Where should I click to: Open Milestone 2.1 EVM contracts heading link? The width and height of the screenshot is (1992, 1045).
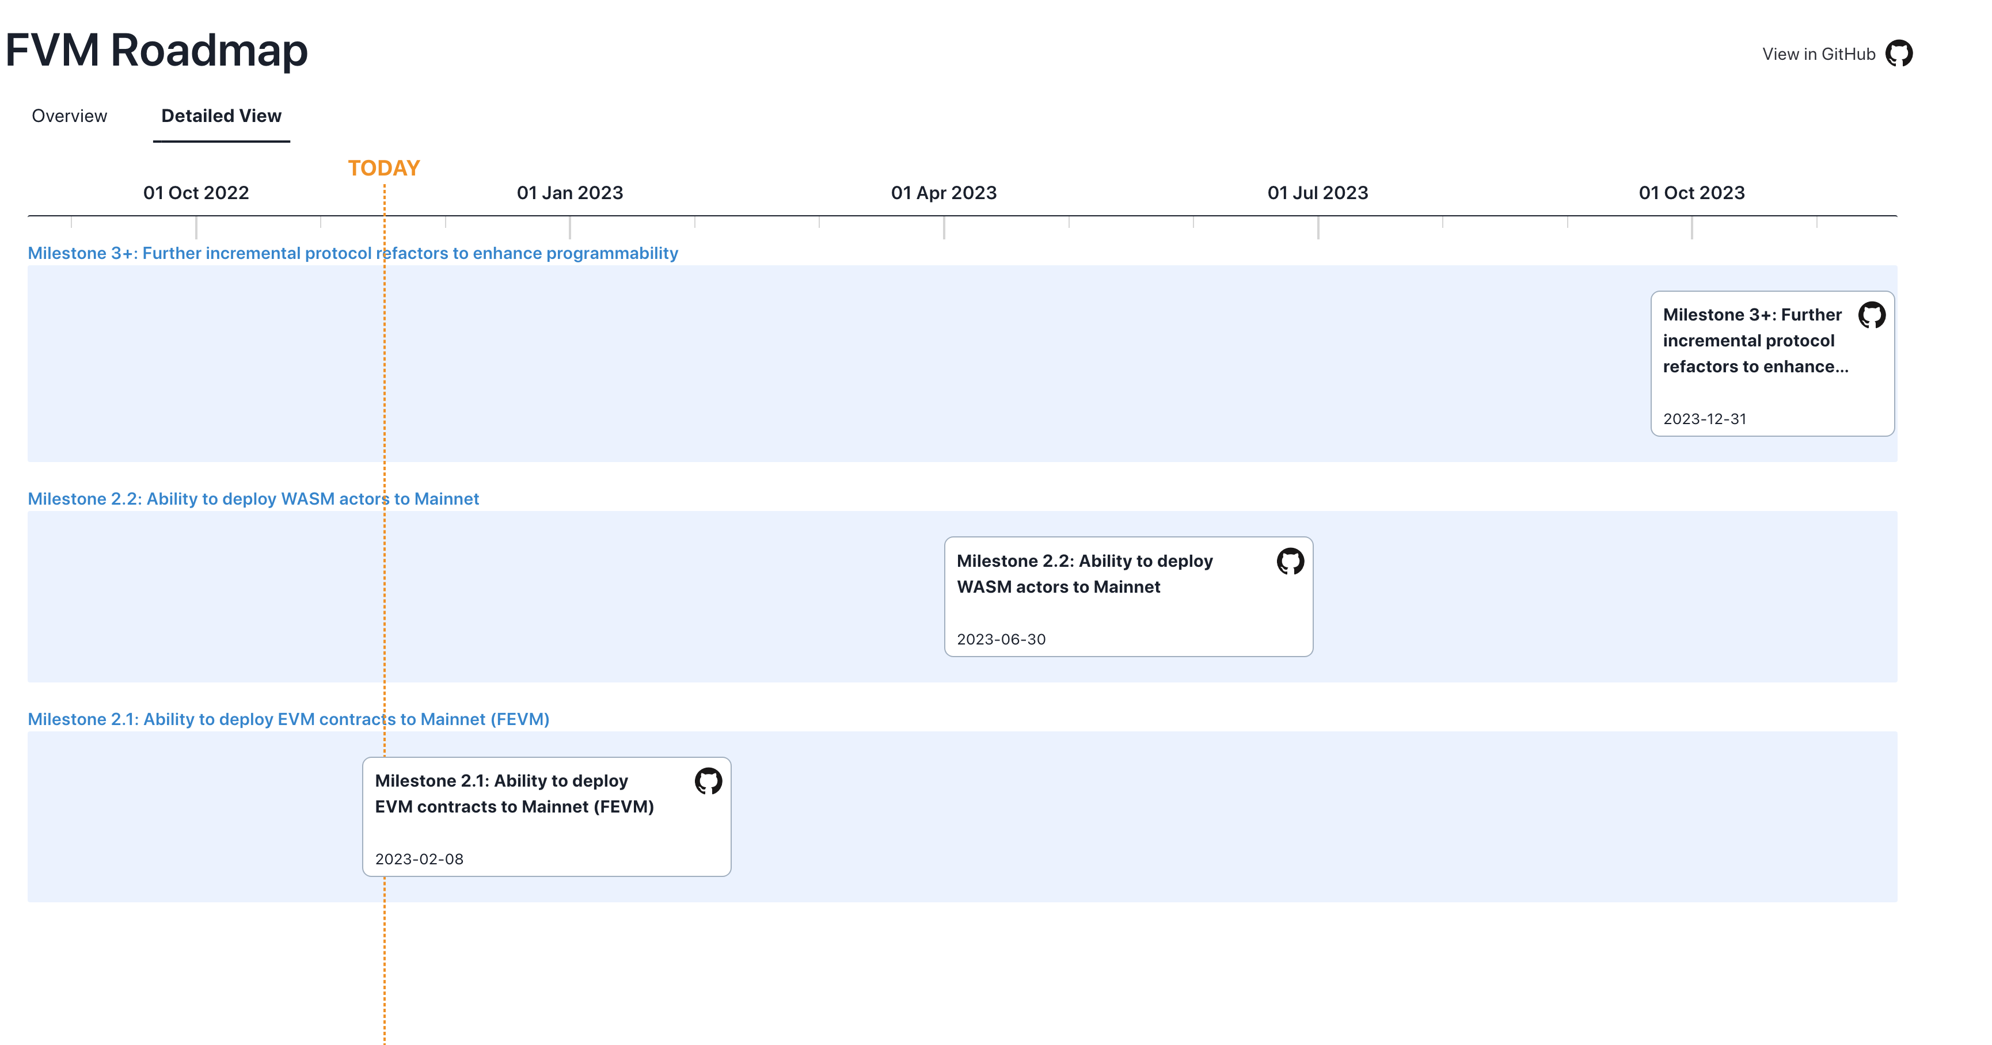(x=288, y=719)
